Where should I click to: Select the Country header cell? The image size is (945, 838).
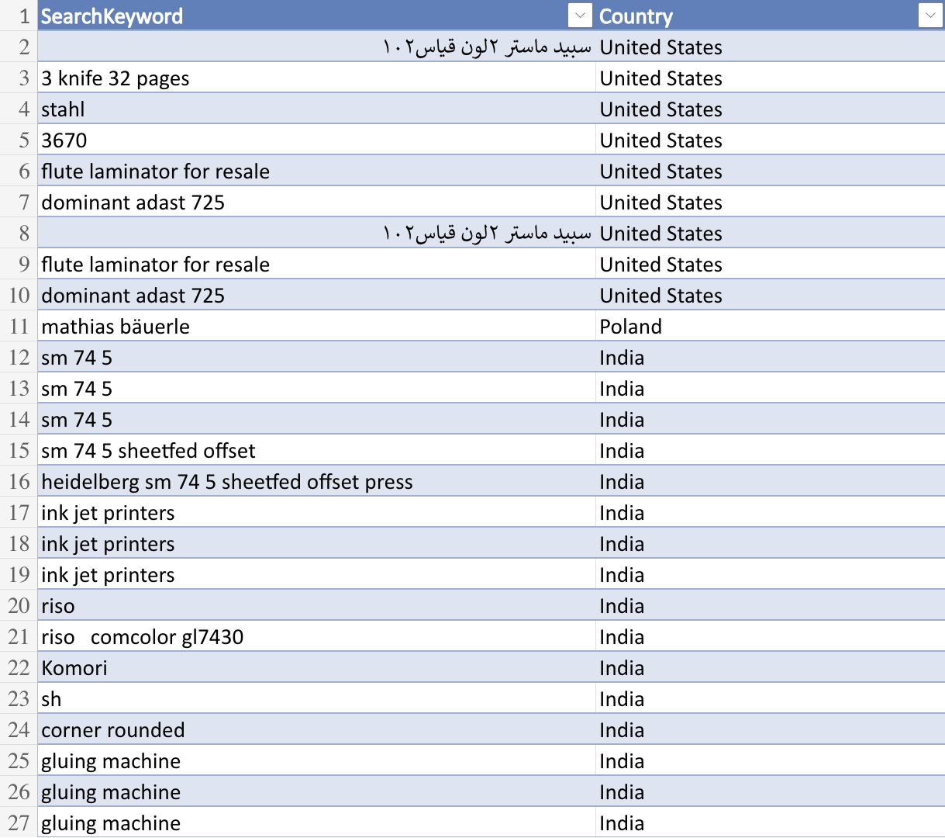771,16
